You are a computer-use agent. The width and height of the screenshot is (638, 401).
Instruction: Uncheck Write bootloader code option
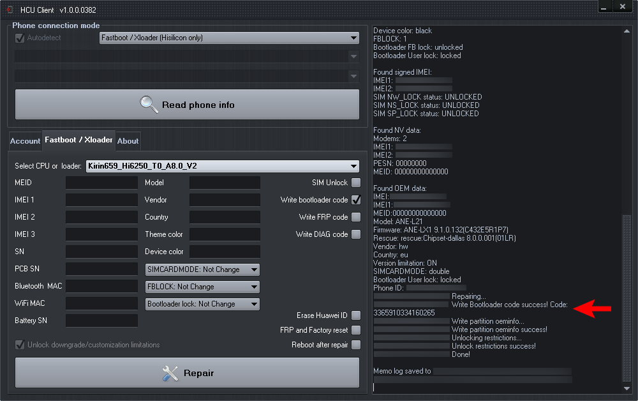tap(356, 199)
